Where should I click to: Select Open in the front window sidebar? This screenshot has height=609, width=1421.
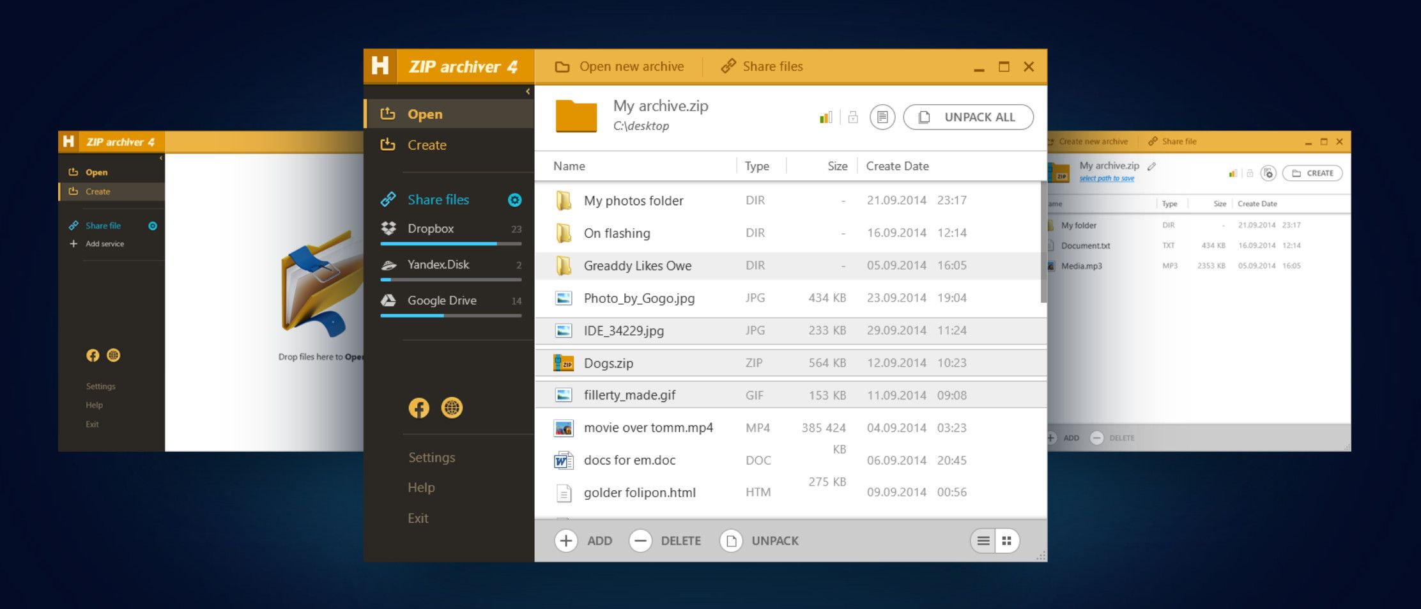point(449,114)
